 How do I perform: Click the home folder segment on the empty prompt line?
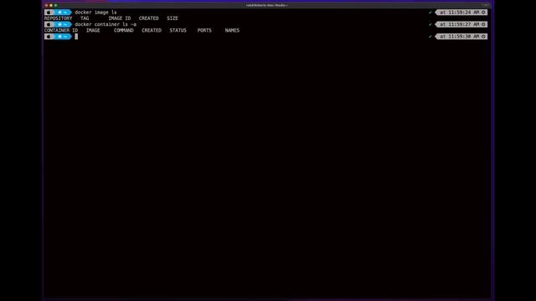click(62, 37)
